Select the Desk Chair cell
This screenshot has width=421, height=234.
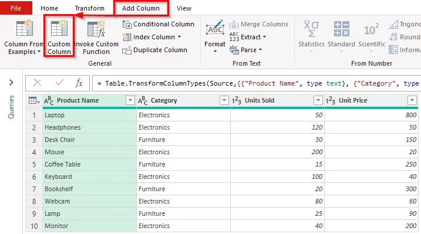click(x=89, y=140)
